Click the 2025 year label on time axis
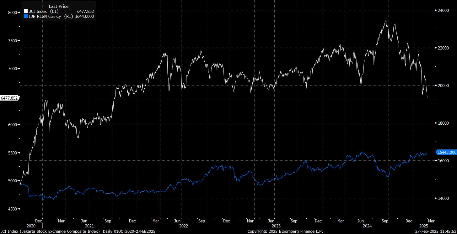The image size is (457, 234). tap(424, 226)
